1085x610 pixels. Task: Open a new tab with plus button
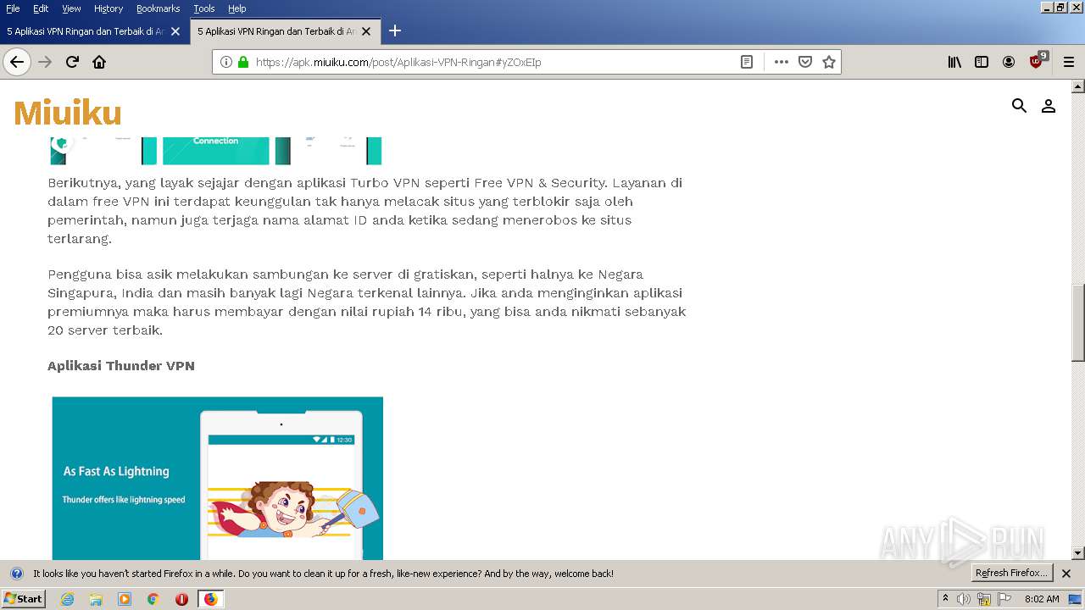click(395, 31)
